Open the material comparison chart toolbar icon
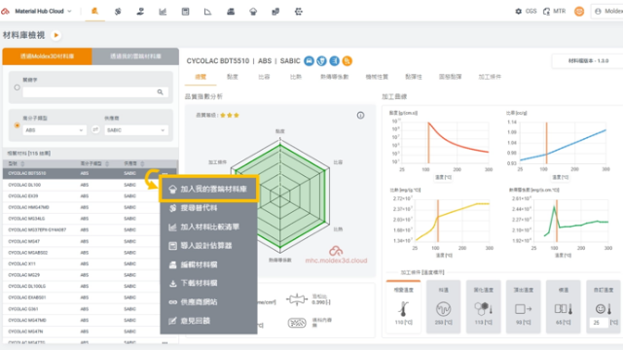Viewport: 623px width, 350px height. coord(163,12)
